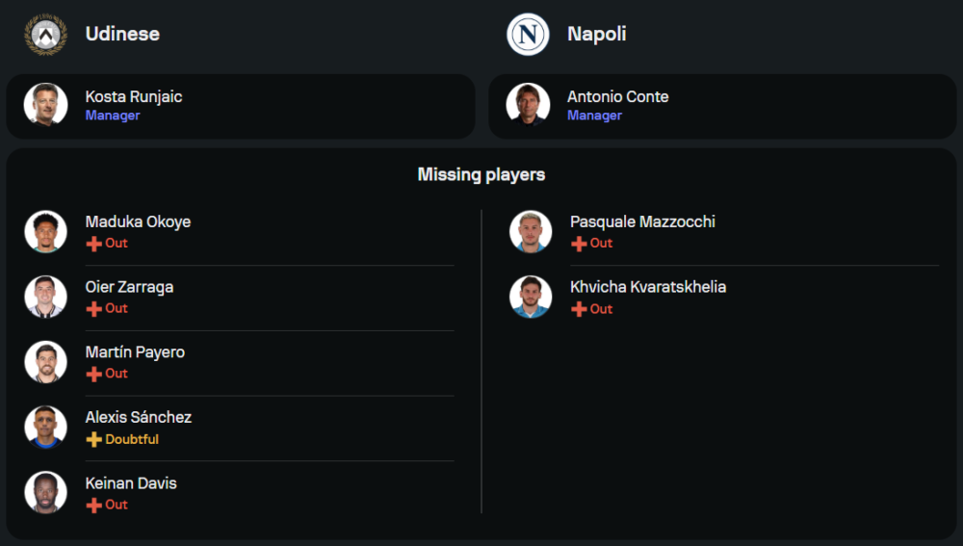
Task: Click Antonio Conte's manager photo
Action: tap(528, 105)
